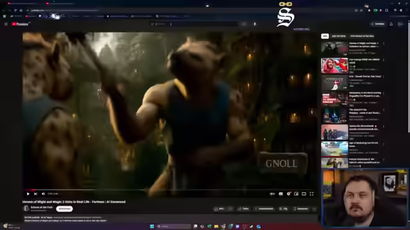Click the video title text
Screen dimensions: 410x230
tap(74, 202)
